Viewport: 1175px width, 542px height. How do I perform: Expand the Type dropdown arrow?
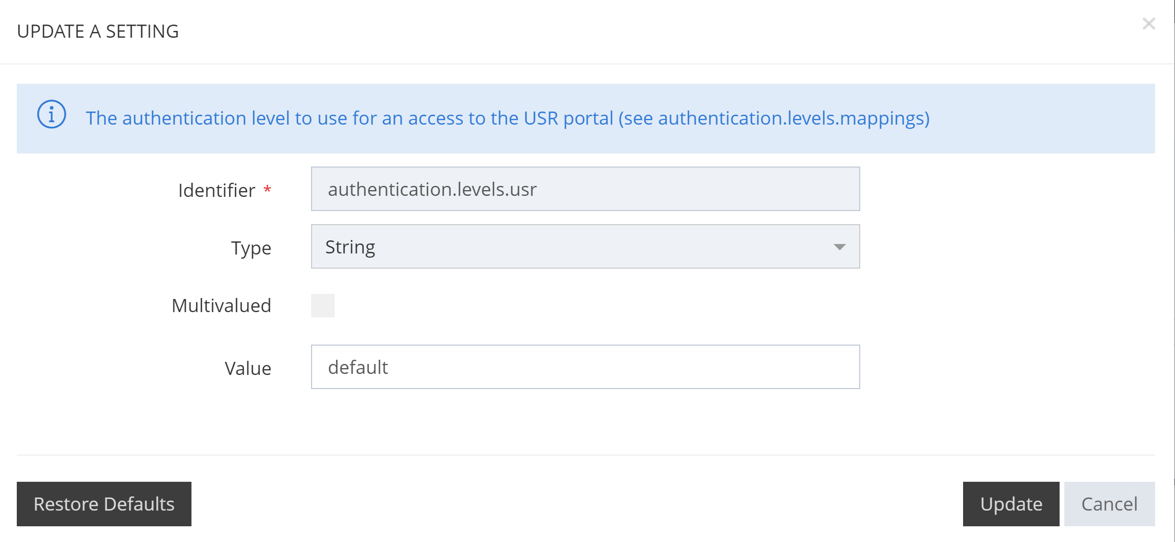pyautogui.click(x=839, y=247)
